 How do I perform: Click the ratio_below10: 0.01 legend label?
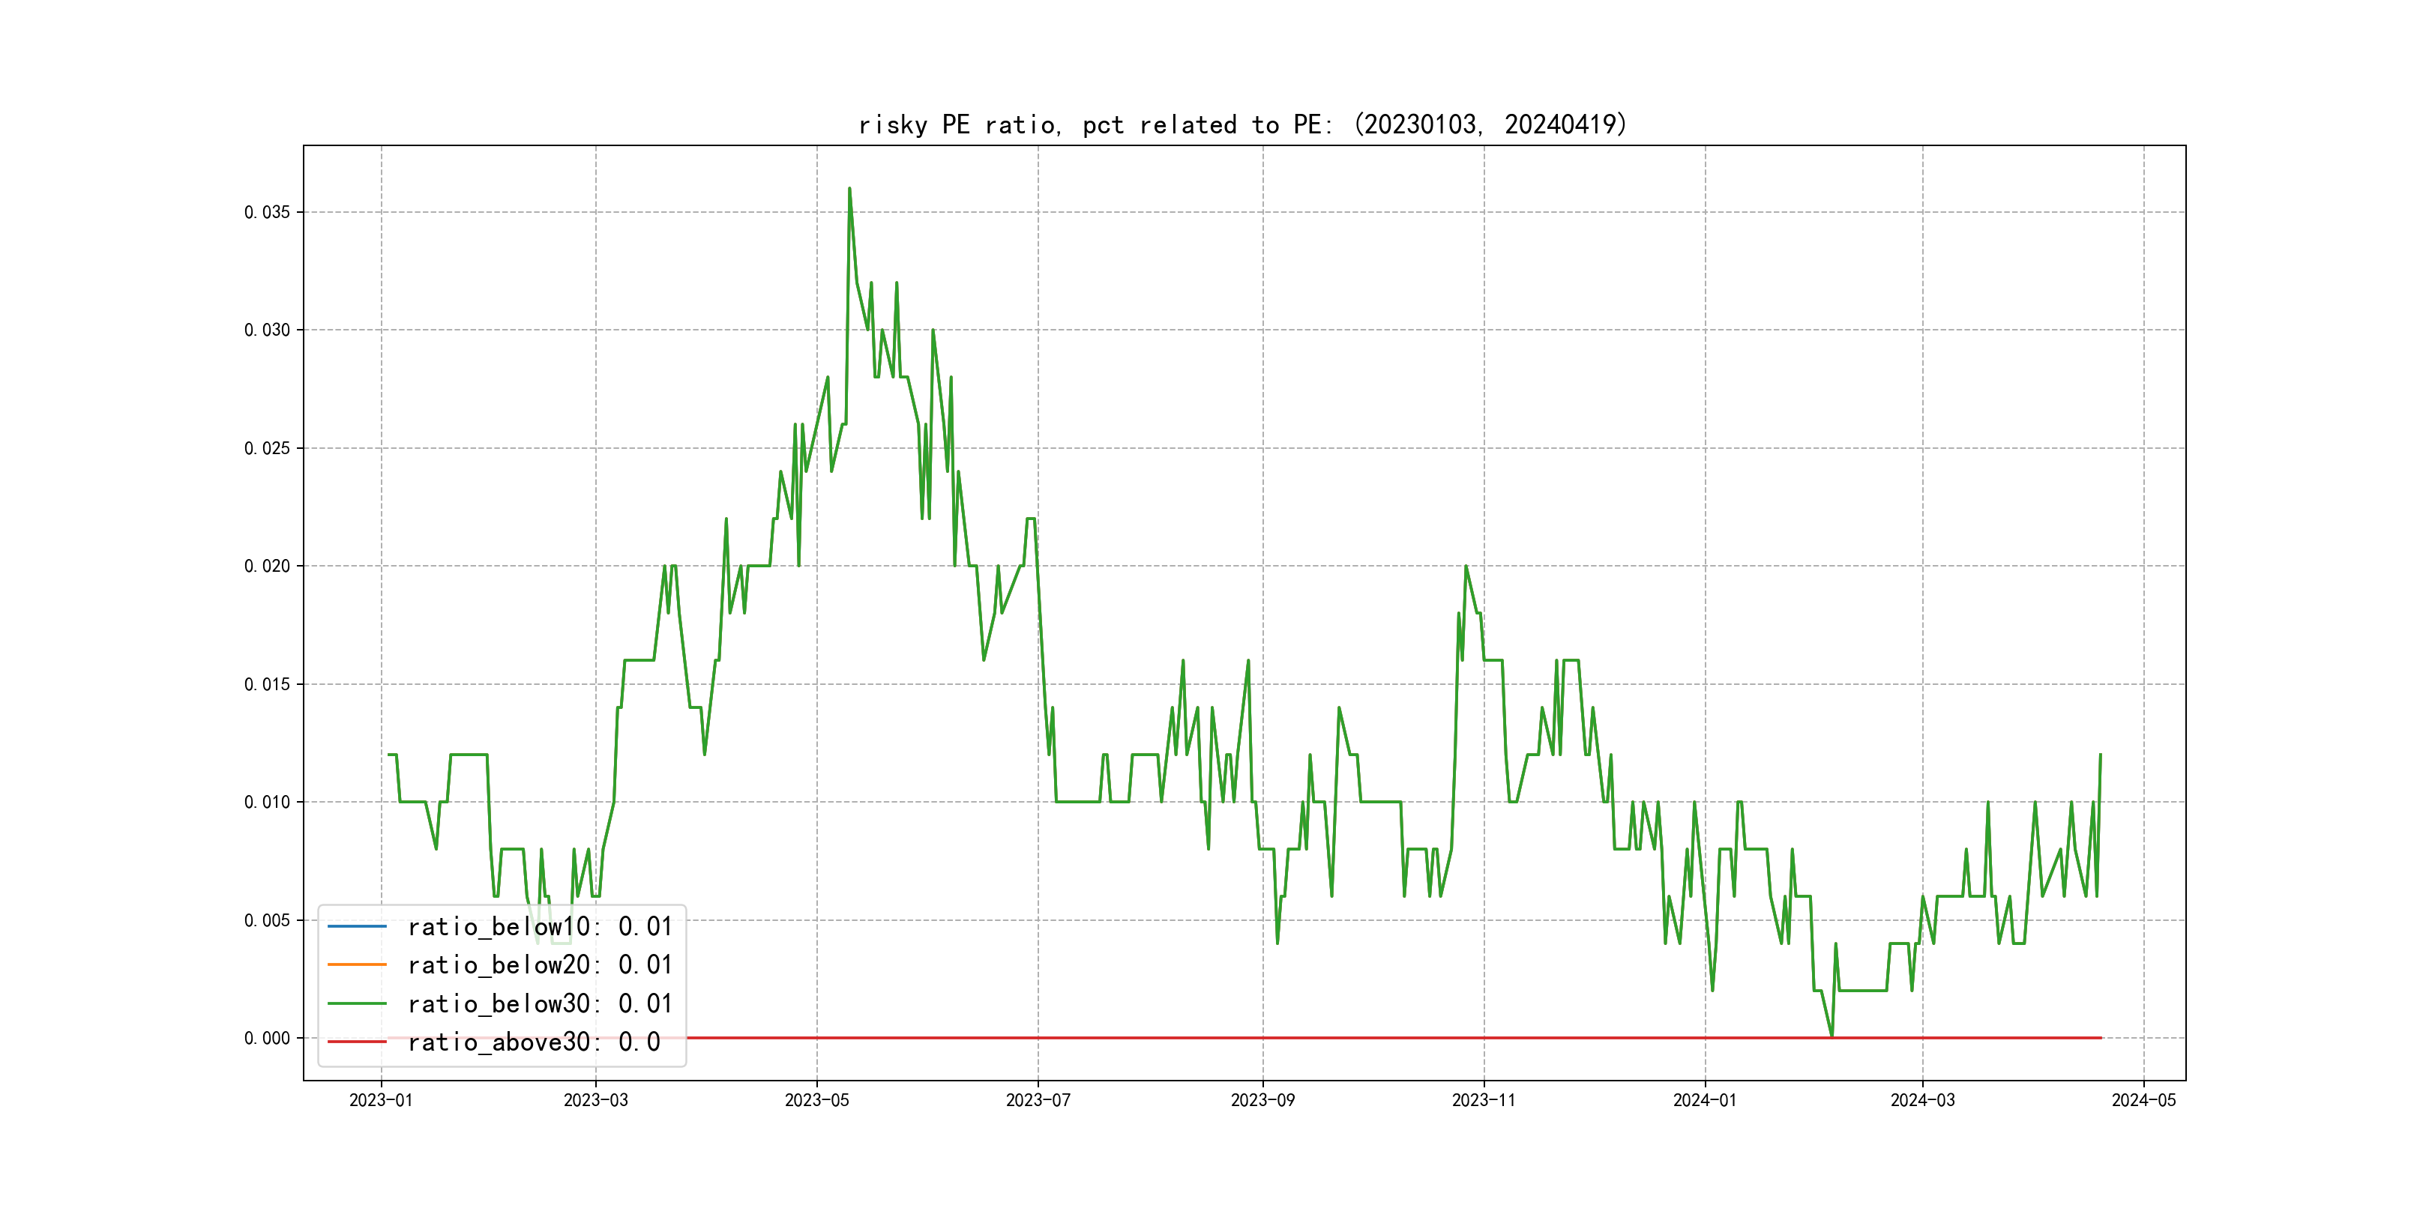point(539,926)
